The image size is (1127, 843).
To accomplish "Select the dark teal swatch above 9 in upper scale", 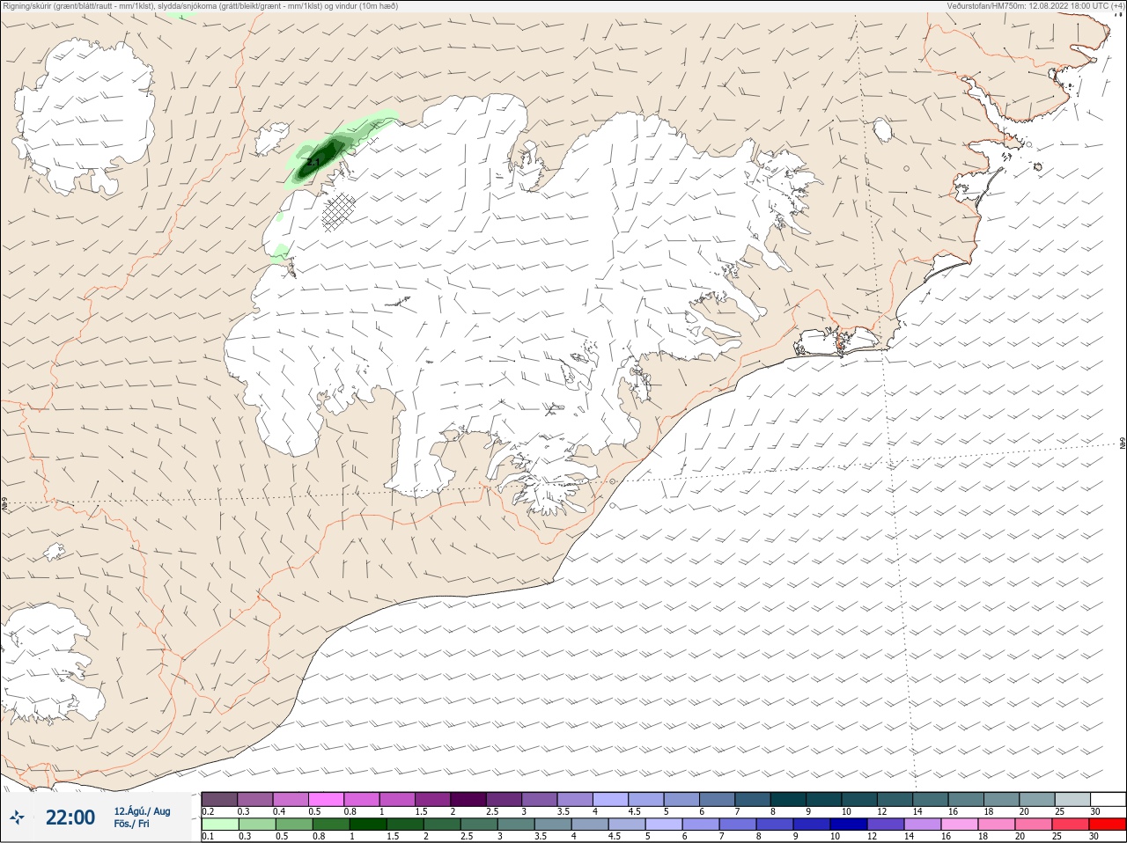I will tap(824, 799).
